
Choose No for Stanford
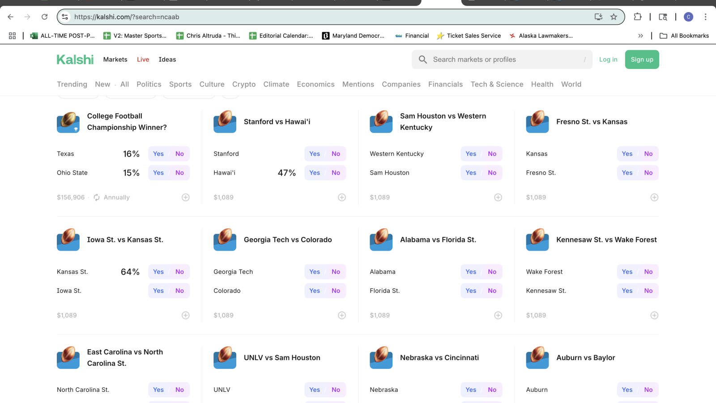click(336, 154)
